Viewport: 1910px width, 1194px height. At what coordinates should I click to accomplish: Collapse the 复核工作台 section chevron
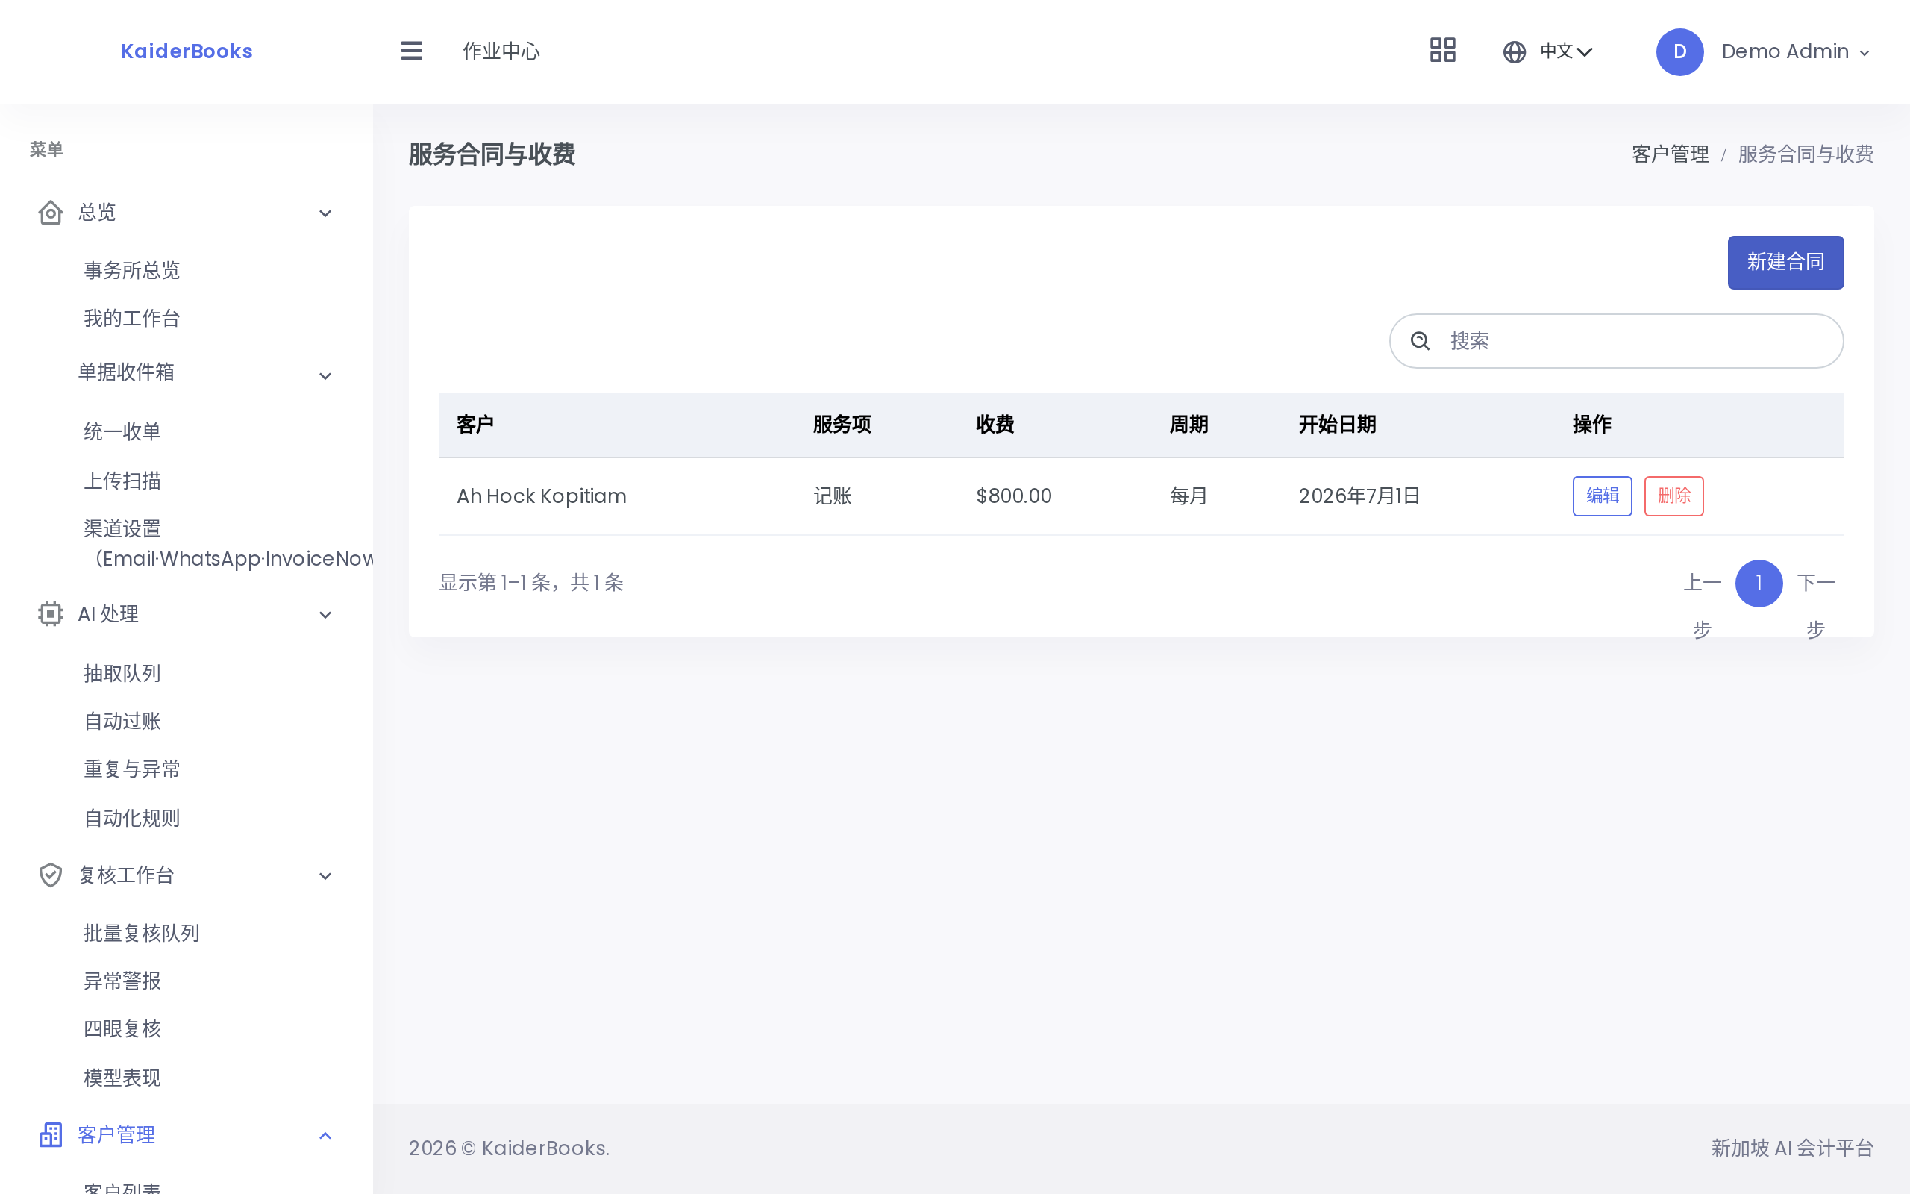(325, 876)
